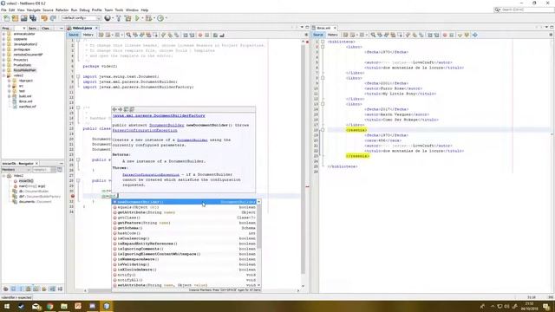
Task: Open the Refactor menu
Action: [x=62, y=10]
